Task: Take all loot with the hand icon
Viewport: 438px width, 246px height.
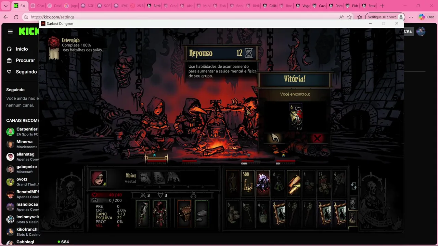Action: [275, 138]
